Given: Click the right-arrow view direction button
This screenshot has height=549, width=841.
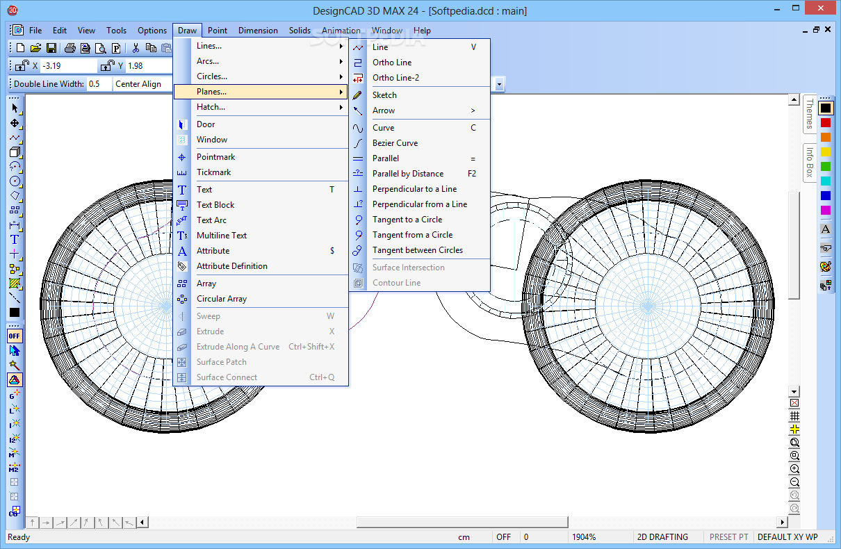Looking at the screenshot, I should click(x=46, y=522).
